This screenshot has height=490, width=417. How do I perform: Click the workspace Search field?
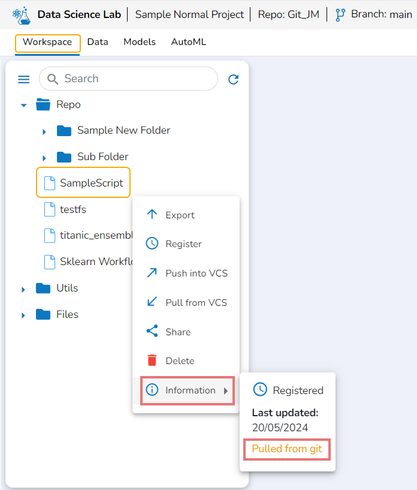tap(135, 79)
